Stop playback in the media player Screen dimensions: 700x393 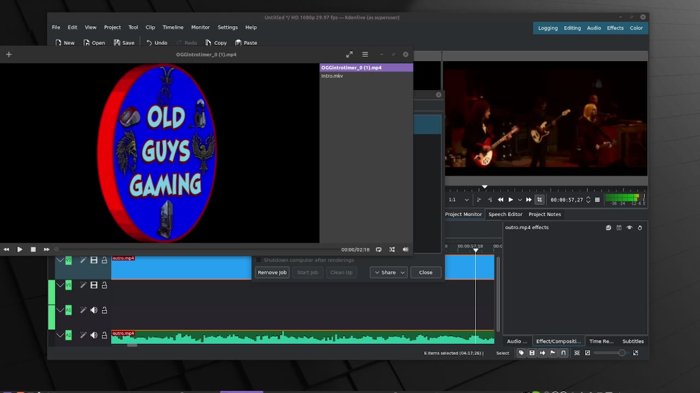[x=33, y=249]
